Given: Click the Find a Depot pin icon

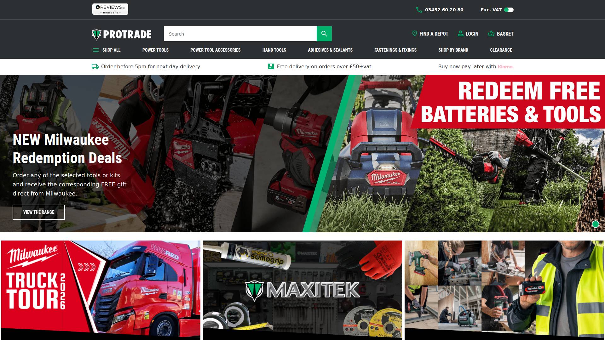Looking at the screenshot, I should click(414, 33).
